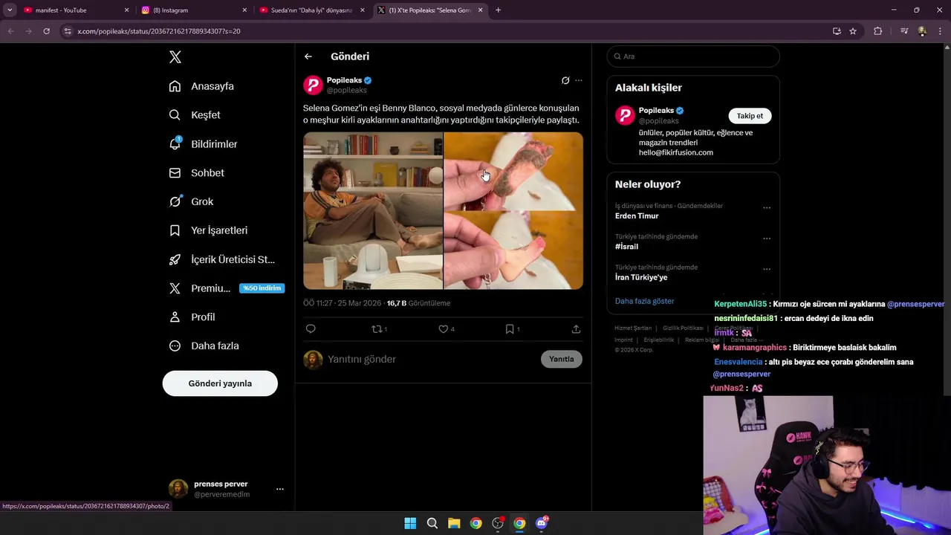
Task: Open options for #İsrail trend
Action: (x=767, y=238)
